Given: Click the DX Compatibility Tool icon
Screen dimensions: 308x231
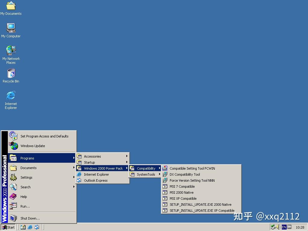Looking at the screenshot, I should (x=165, y=174).
